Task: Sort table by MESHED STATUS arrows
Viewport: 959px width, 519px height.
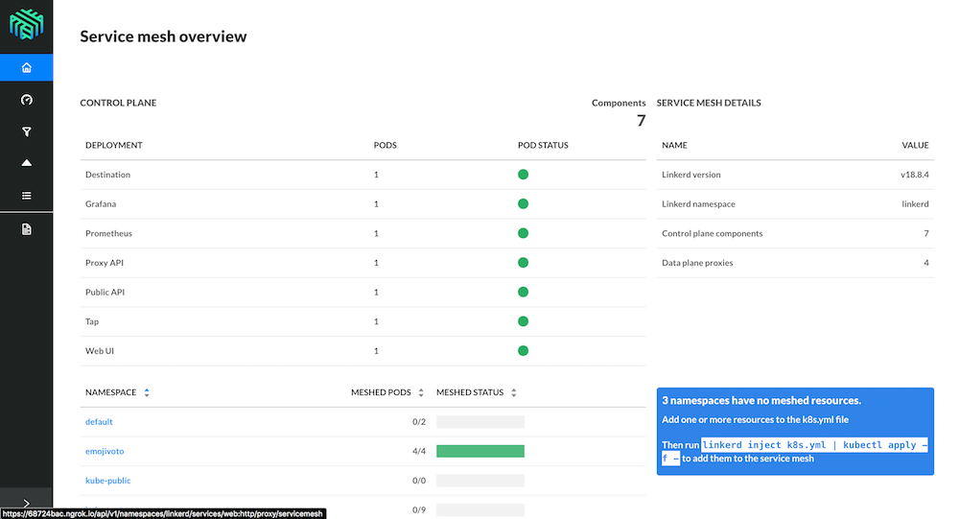Action: click(x=514, y=392)
